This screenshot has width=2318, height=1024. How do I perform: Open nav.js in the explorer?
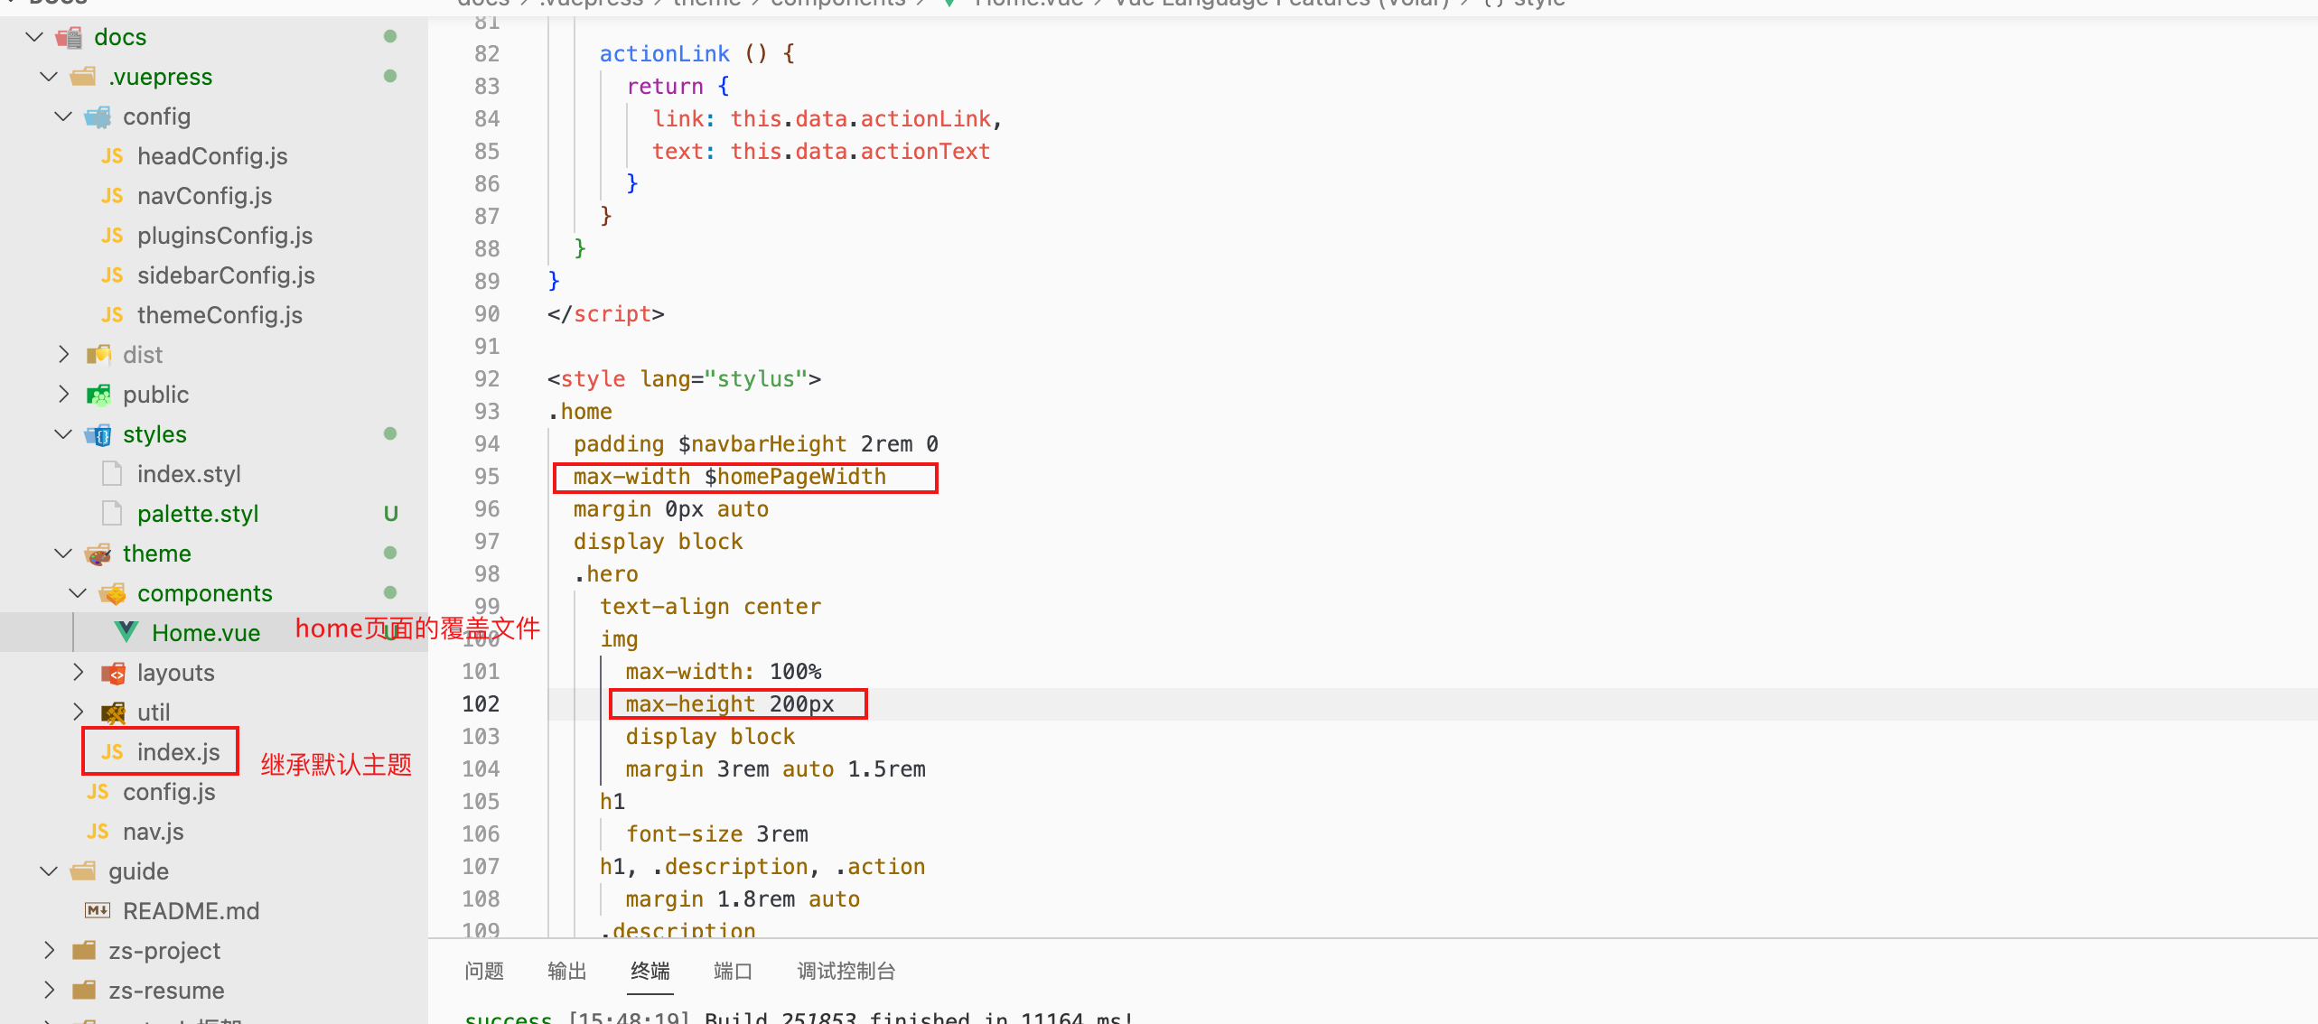(x=153, y=832)
